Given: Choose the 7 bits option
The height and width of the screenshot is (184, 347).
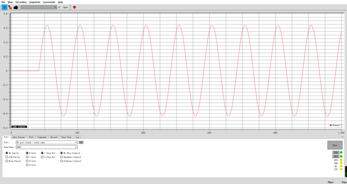Looking at the screenshot, I should point(27,157).
